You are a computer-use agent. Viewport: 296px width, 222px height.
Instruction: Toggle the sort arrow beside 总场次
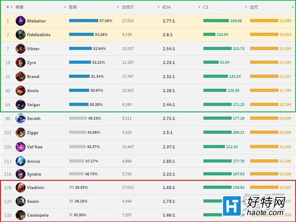point(158,7)
